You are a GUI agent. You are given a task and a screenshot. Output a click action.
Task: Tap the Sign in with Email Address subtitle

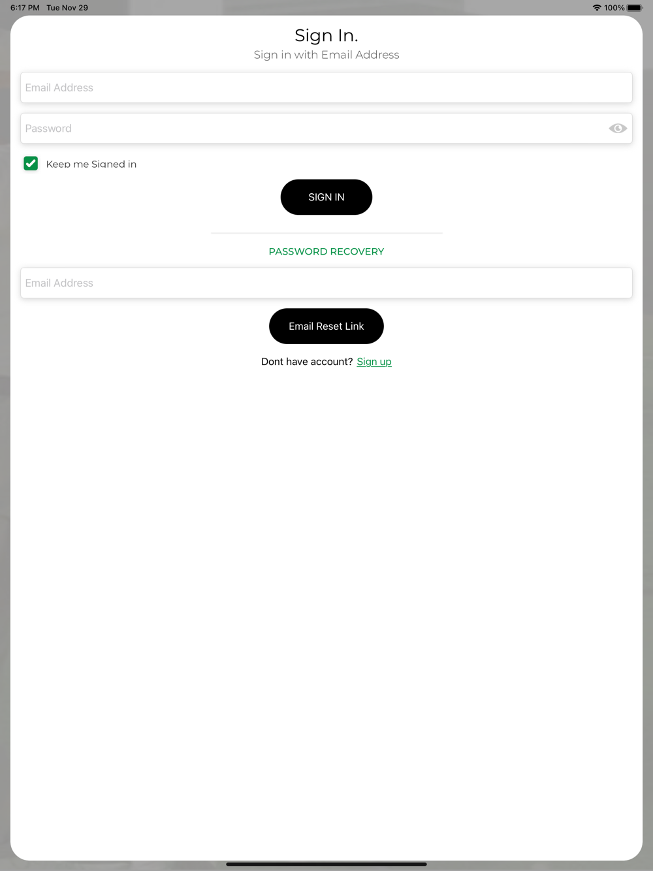(326, 55)
